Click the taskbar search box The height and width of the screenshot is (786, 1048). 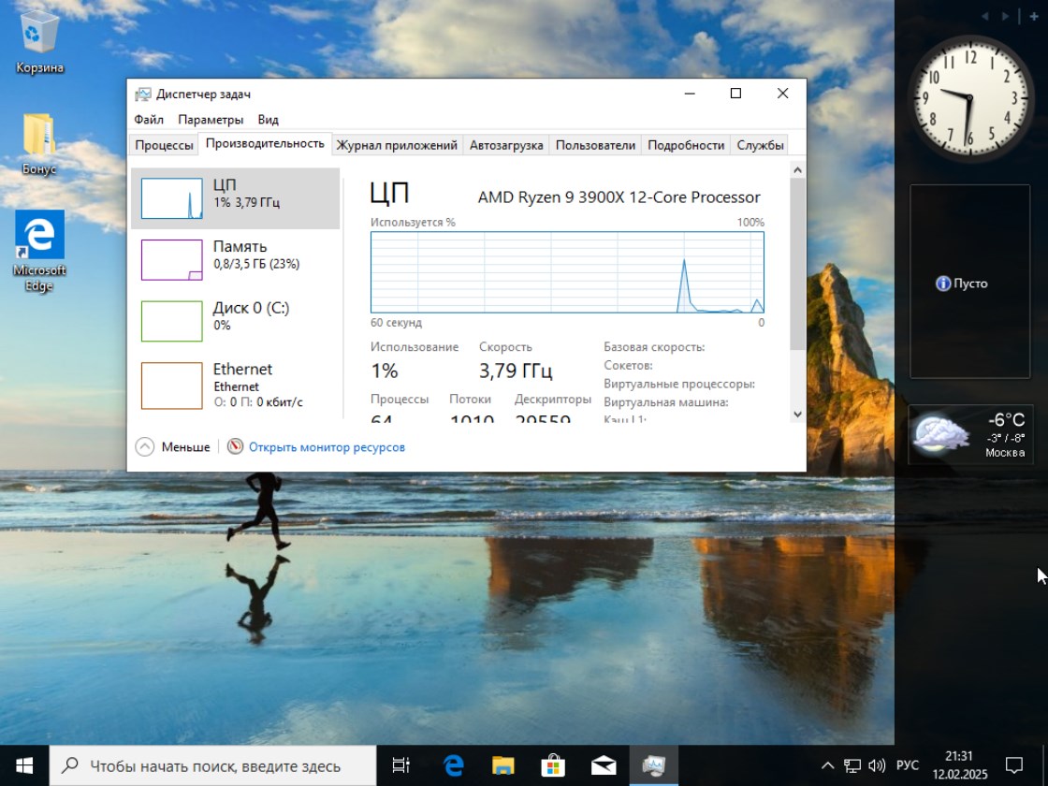tap(212, 765)
